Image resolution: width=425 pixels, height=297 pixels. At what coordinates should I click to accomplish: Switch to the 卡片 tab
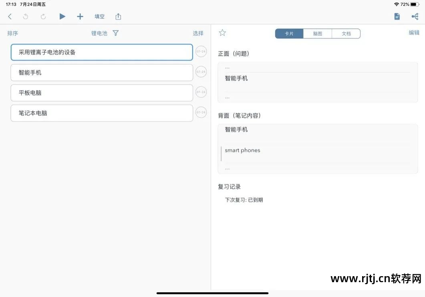289,34
